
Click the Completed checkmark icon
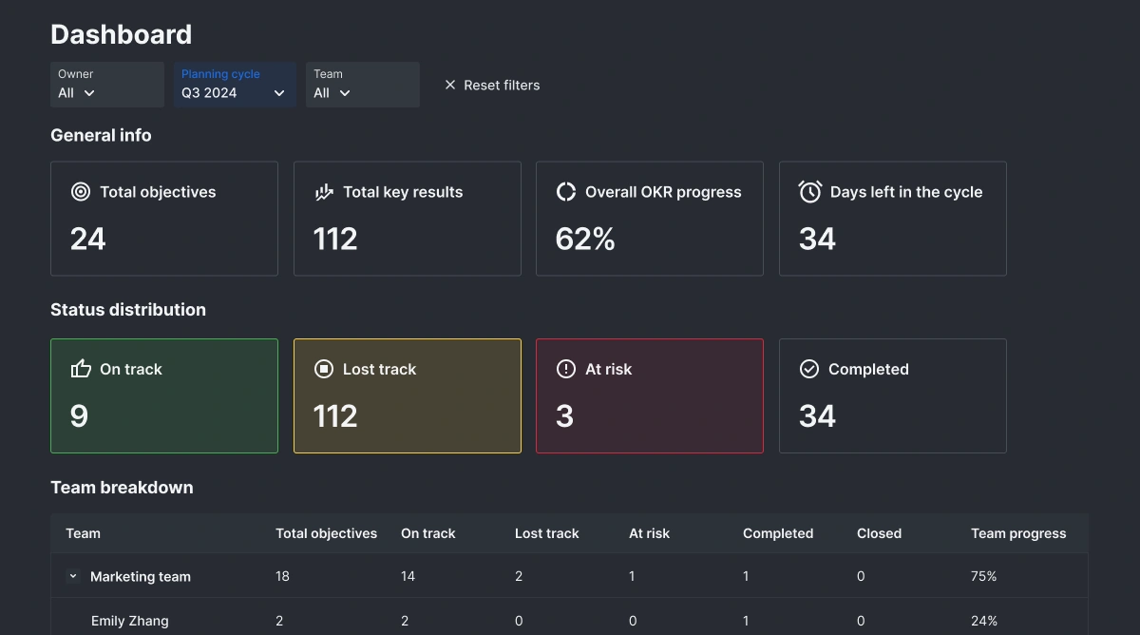tap(809, 369)
